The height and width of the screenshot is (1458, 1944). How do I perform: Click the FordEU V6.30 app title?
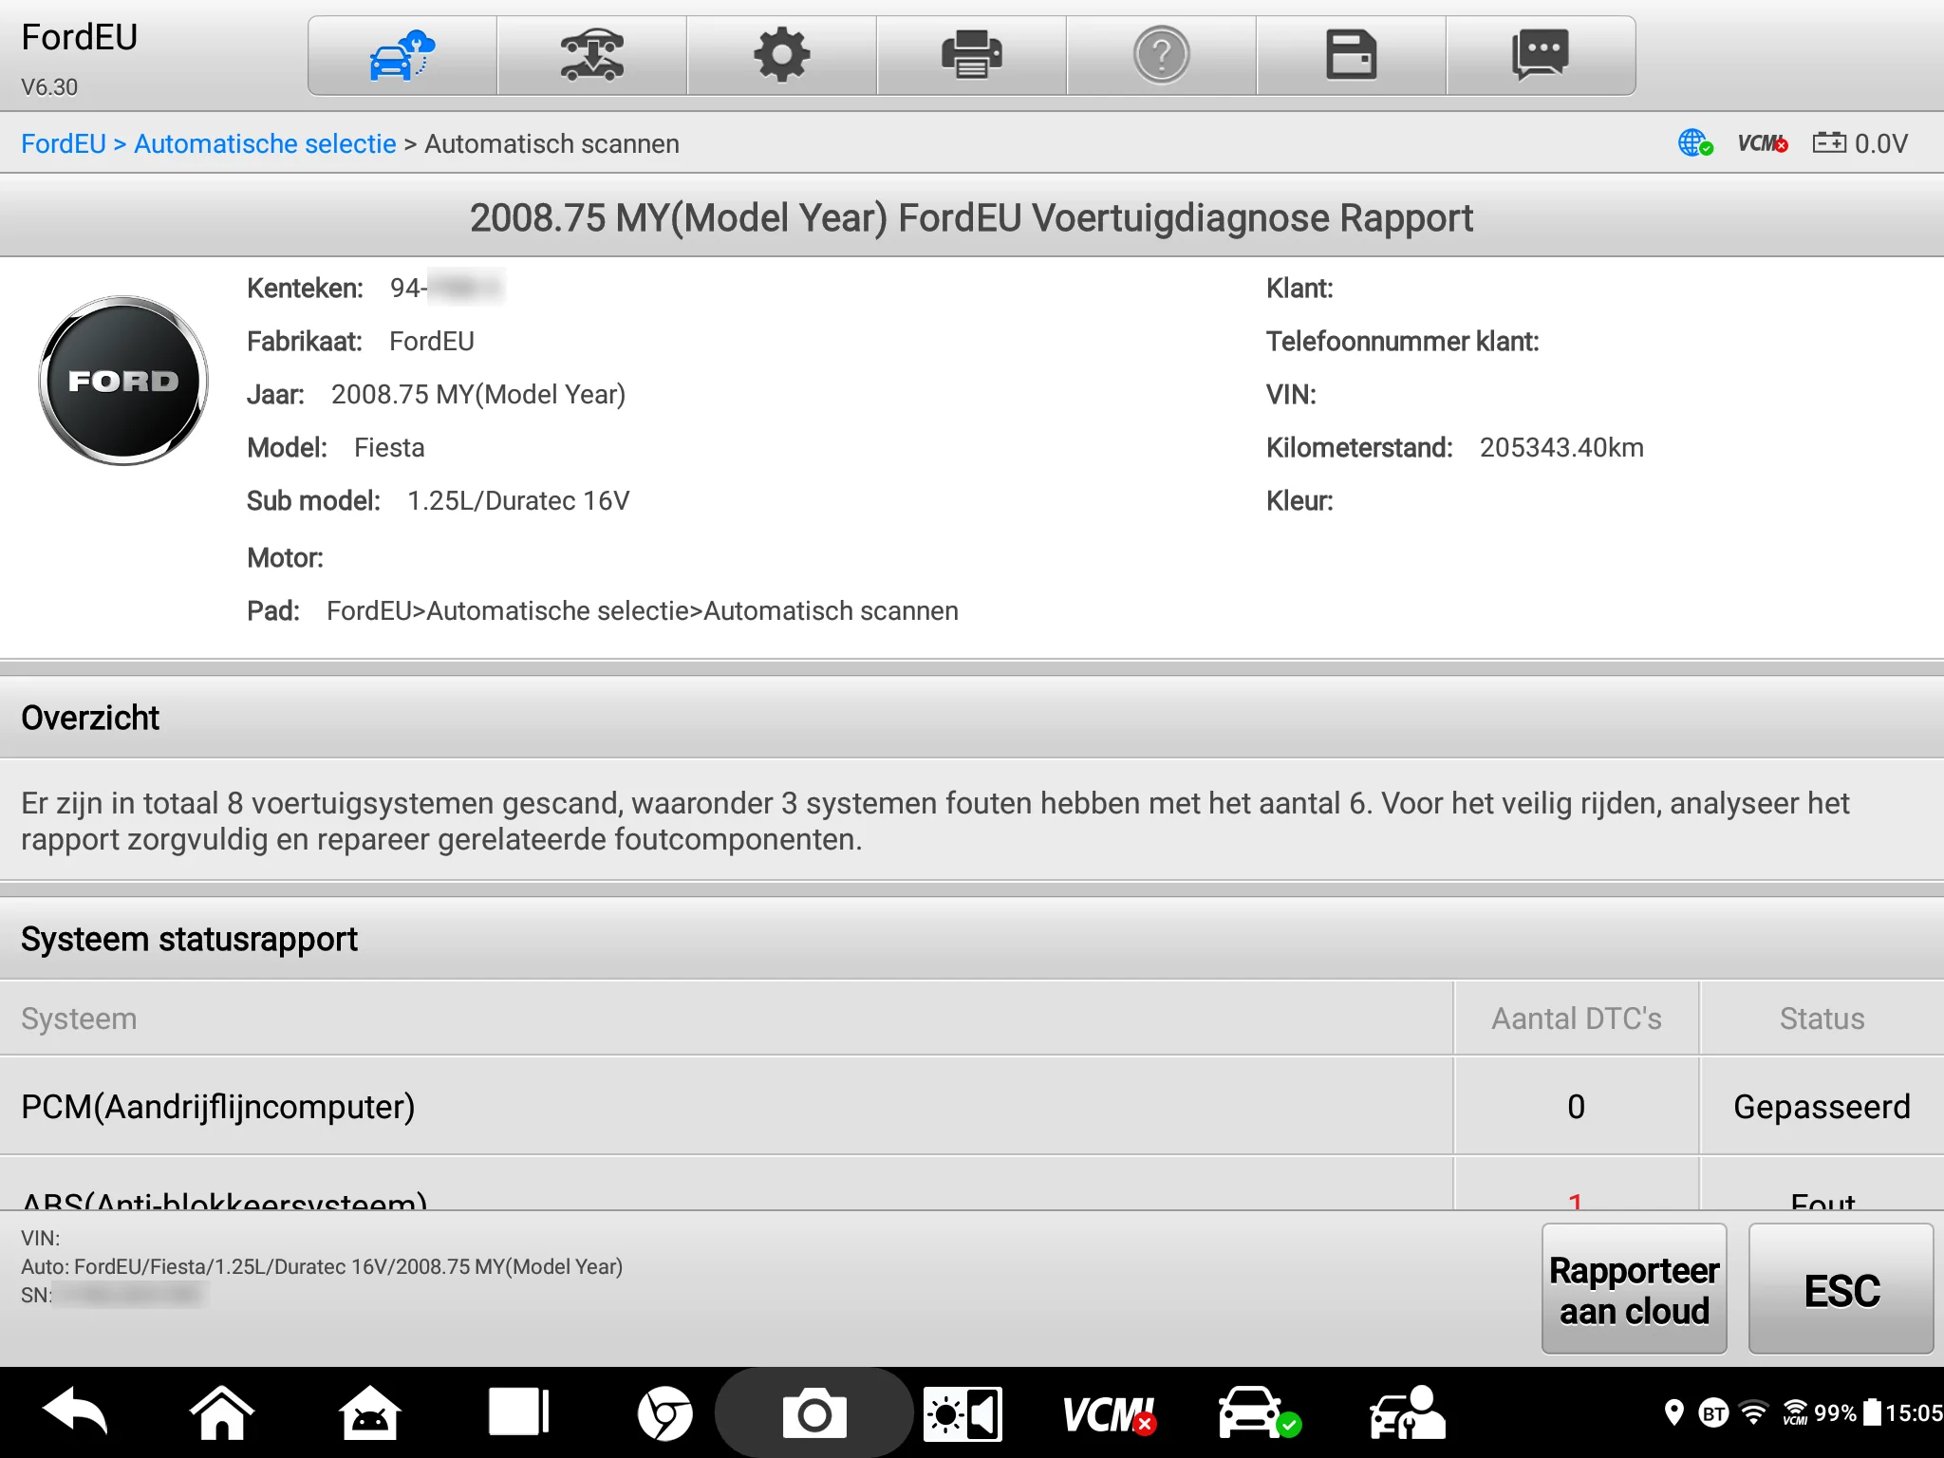coord(80,57)
